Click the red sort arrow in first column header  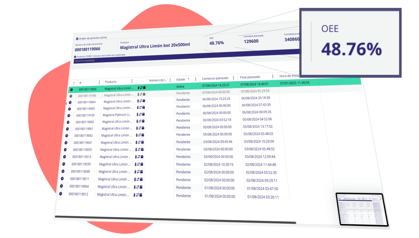(74, 83)
